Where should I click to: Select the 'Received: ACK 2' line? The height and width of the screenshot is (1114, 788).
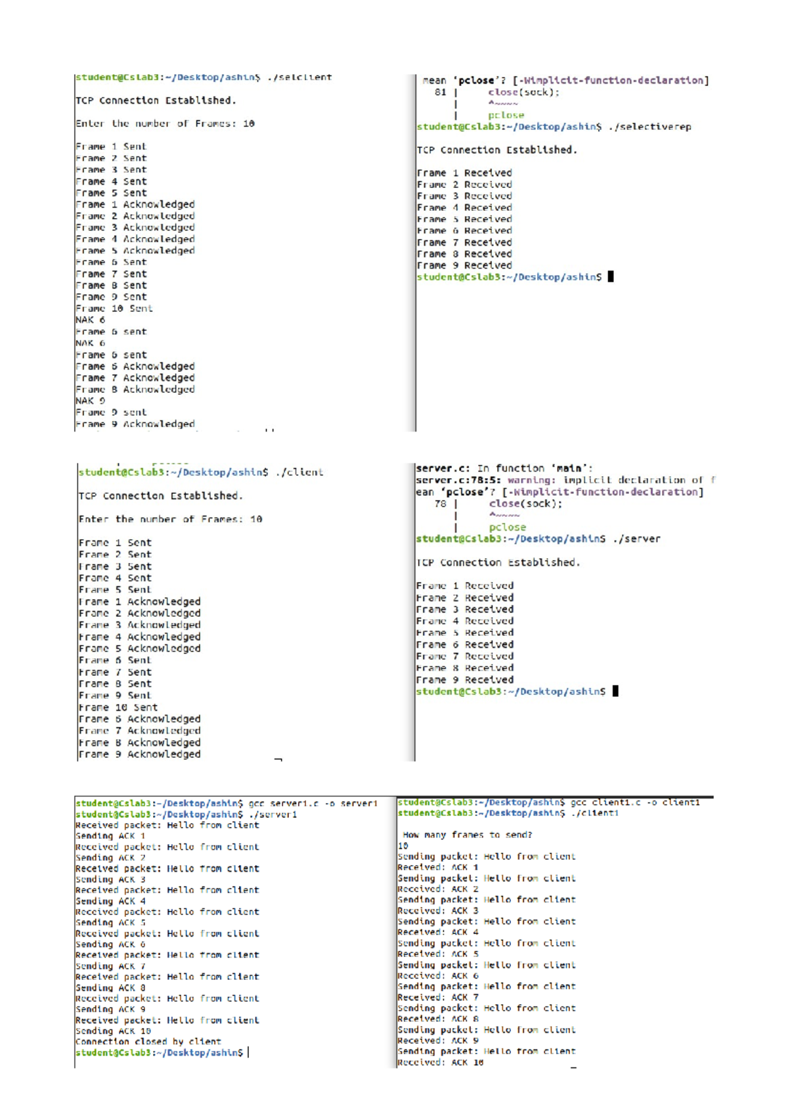pyautogui.click(x=438, y=889)
